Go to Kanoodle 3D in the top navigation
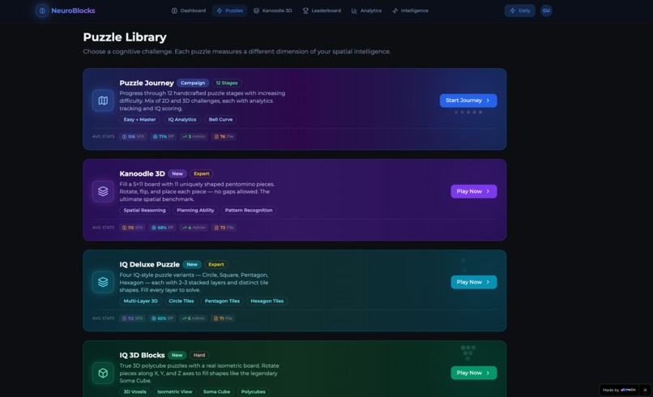This screenshot has height=397, width=653. point(273,11)
